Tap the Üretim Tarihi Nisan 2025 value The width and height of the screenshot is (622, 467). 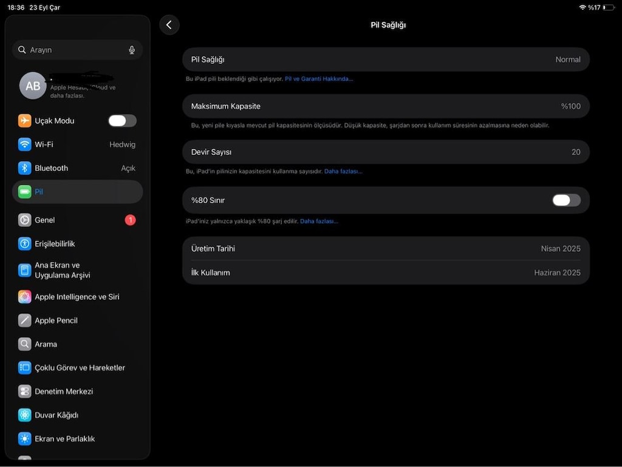(561, 249)
